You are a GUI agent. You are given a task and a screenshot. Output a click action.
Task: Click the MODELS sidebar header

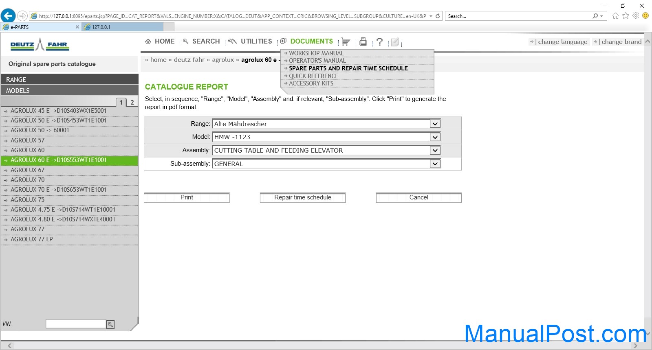pyautogui.click(x=69, y=90)
